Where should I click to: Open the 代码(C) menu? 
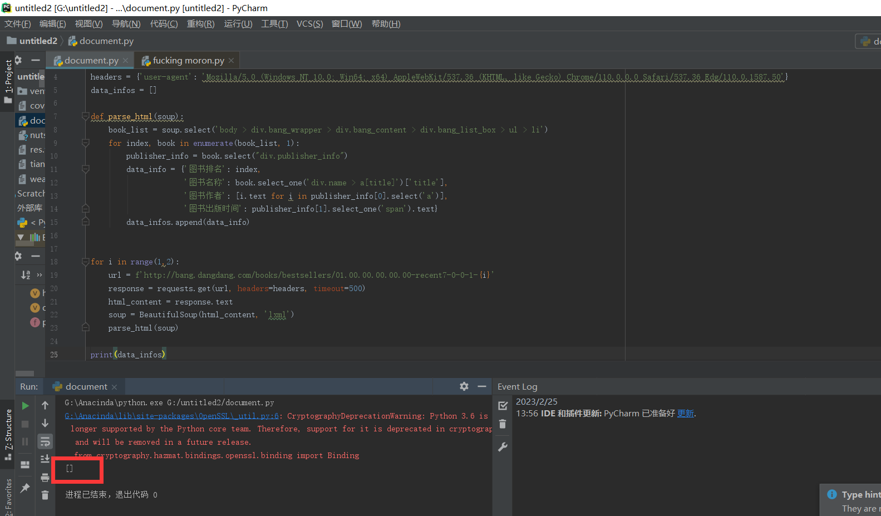[164, 24]
